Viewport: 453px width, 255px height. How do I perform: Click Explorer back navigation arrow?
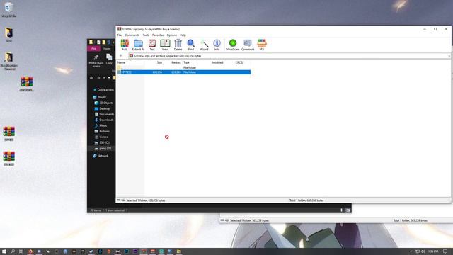tap(91, 78)
